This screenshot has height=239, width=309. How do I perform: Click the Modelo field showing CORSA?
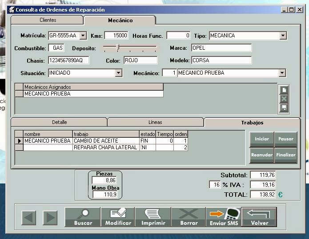[221, 60]
